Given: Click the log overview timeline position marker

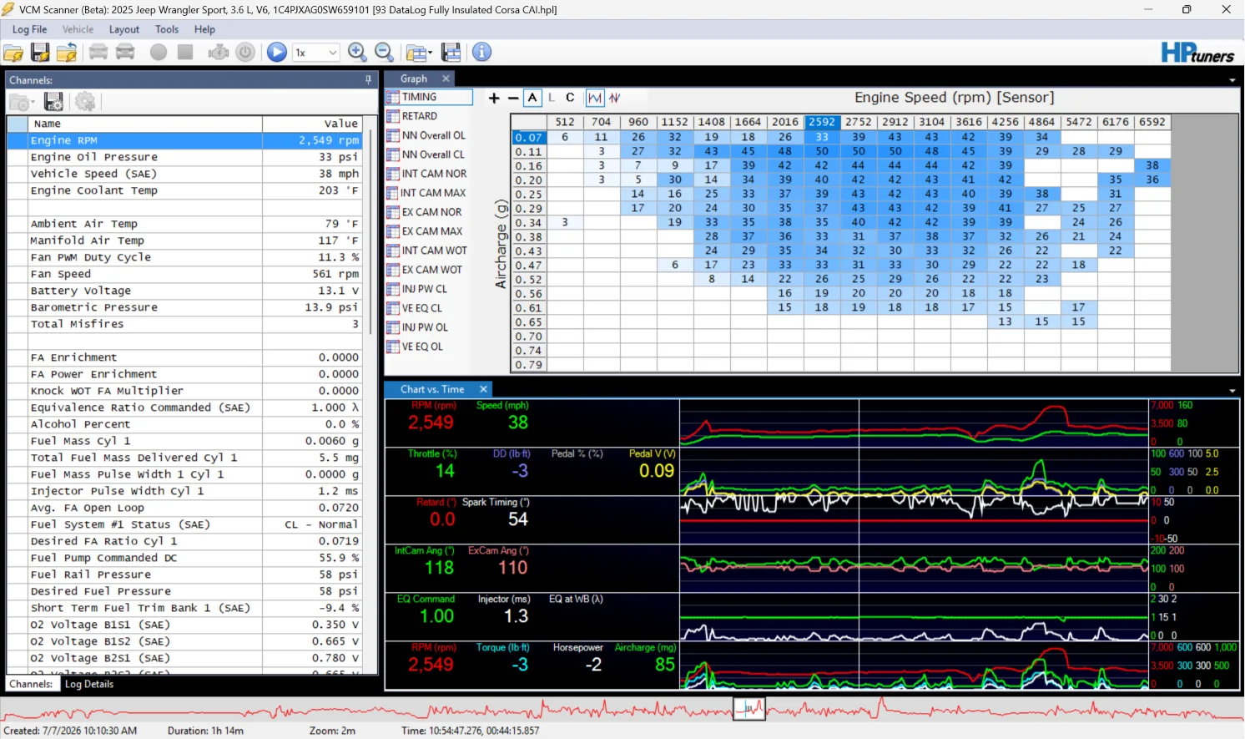Looking at the screenshot, I should (749, 710).
